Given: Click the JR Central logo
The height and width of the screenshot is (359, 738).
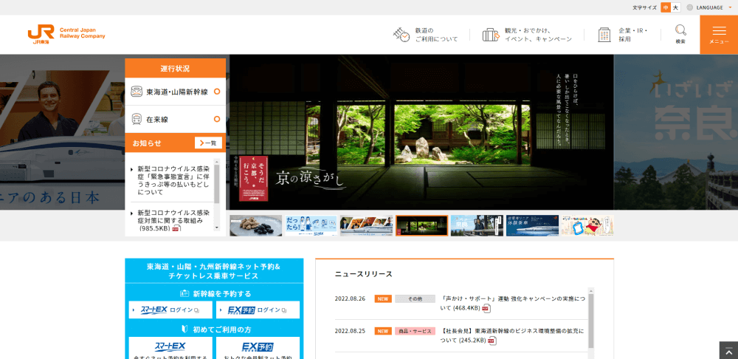Looking at the screenshot, I should (x=66, y=35).
